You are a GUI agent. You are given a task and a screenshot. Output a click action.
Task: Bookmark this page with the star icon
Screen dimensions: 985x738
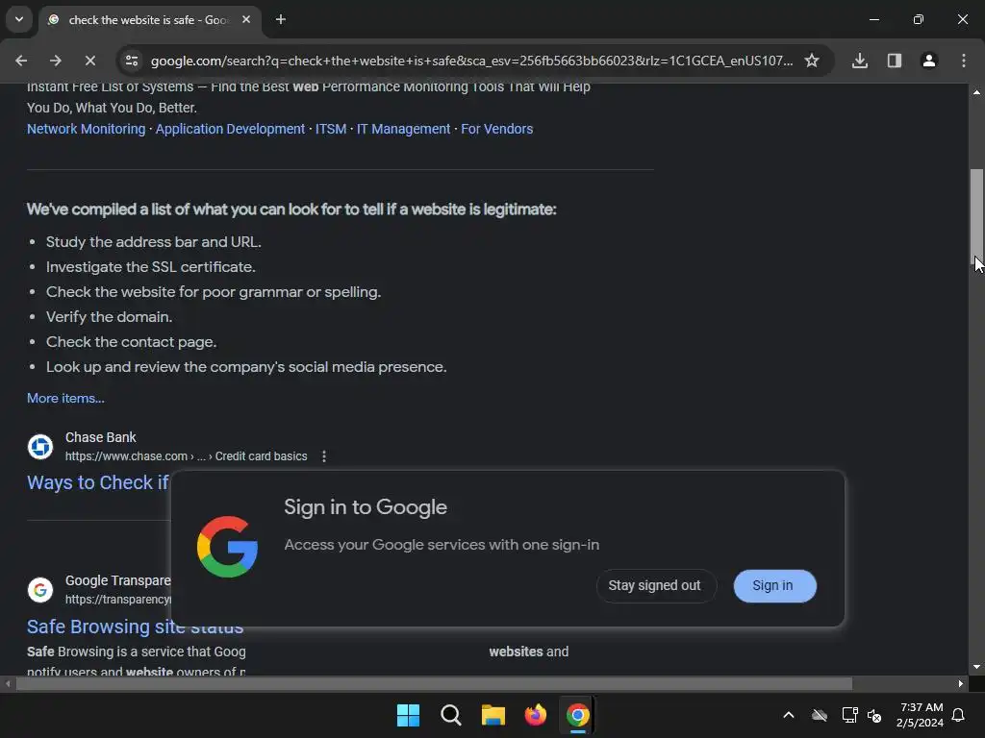812,61
